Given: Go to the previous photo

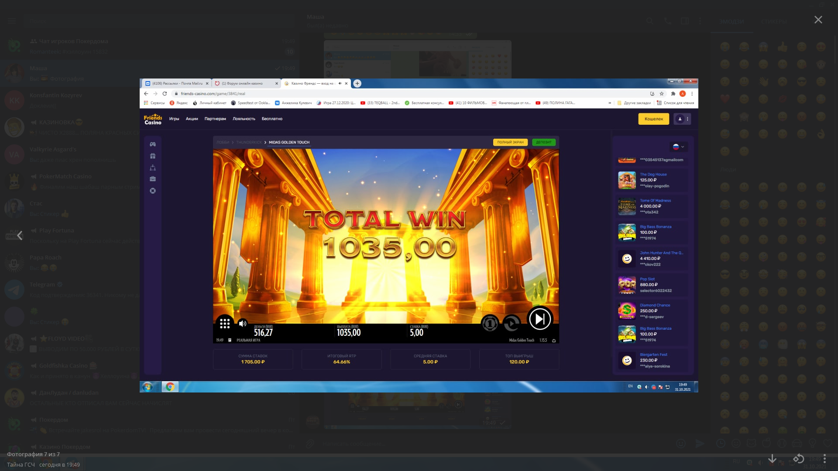Looking at the screenshot, I should click(20, 235).
